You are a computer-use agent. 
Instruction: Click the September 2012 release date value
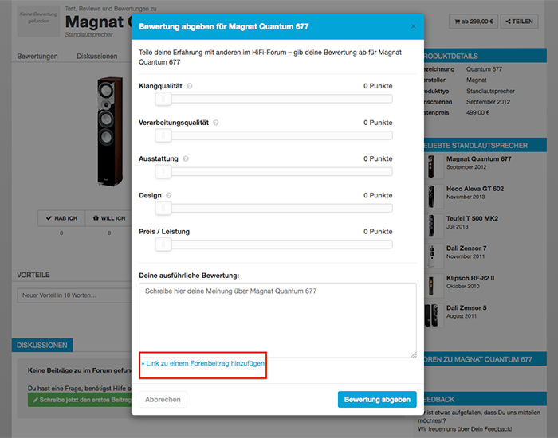(488, 102)
